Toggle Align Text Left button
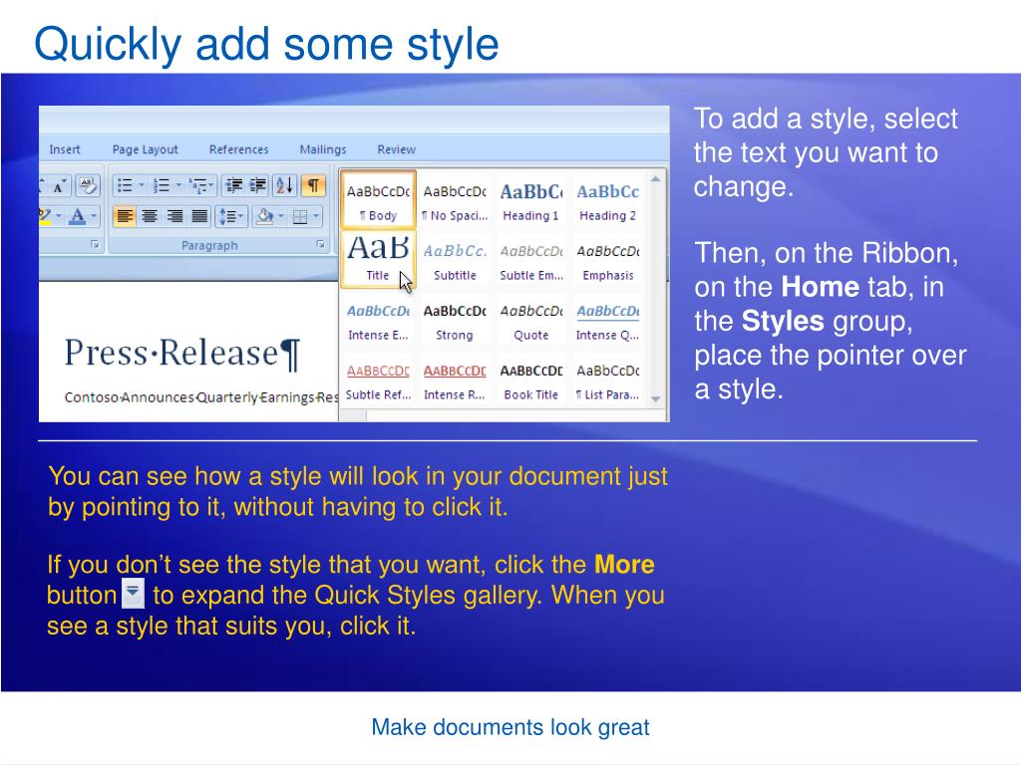 [125, 216]
